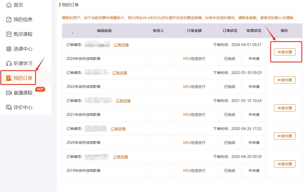
Task: Open 订单详情 for the 2021-05-10 order
Action: pyautogui.click(x=123, y=100)
